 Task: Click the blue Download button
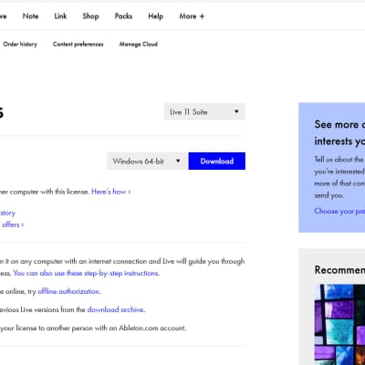[x=217, y=161]
